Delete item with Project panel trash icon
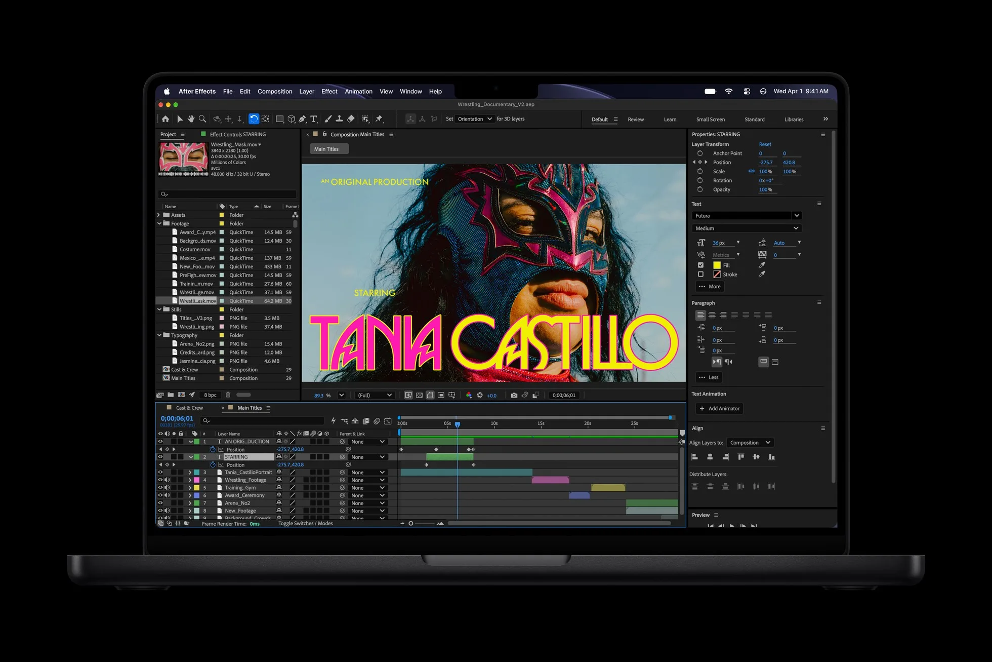Image resolution: width=992 pixels, height=662 pixels. (228, 395)
